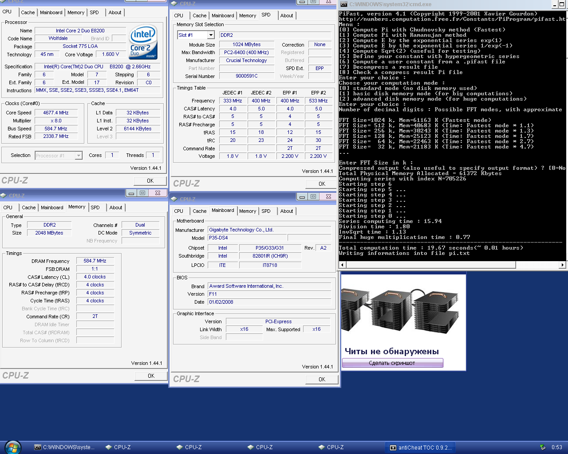Click the '2048 MBytes' memory size value
Viewport: 568px width, 454px height.
(49, 233)
